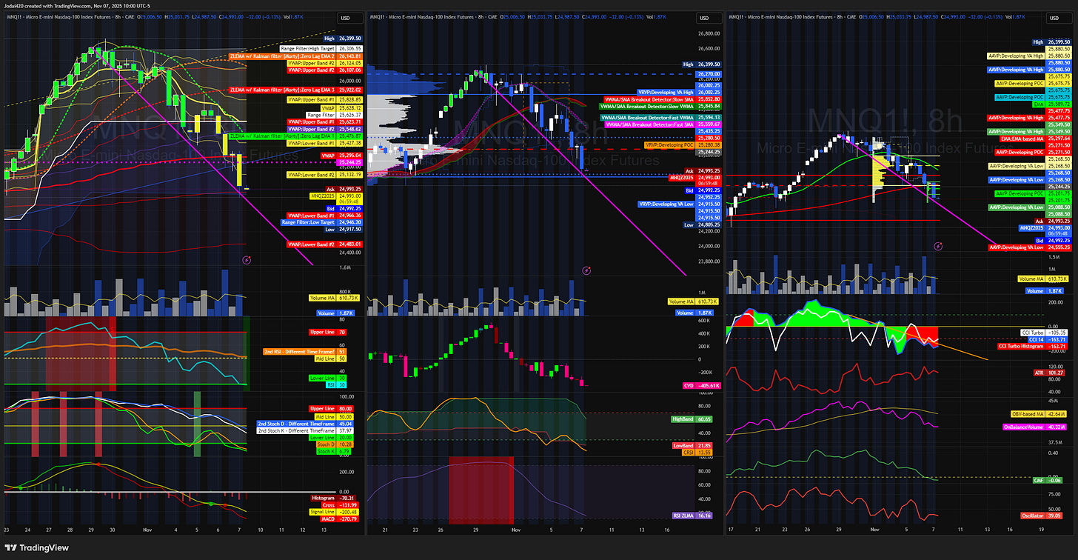Click the CCI Turbo Histogram label

pyautogui.click(x=1022, y=345)
